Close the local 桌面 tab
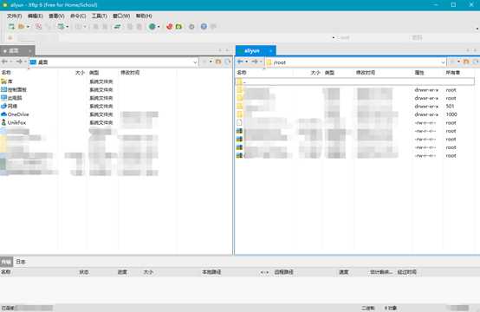This screenshot has width=480, height=312. tap(30, 51)
